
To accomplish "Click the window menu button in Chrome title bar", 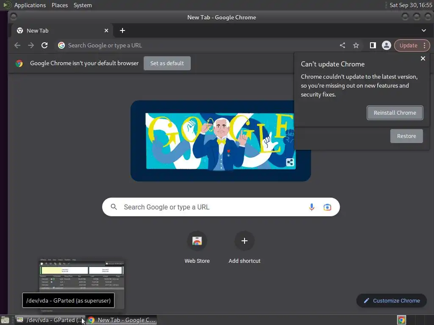I will coord(13,17).
